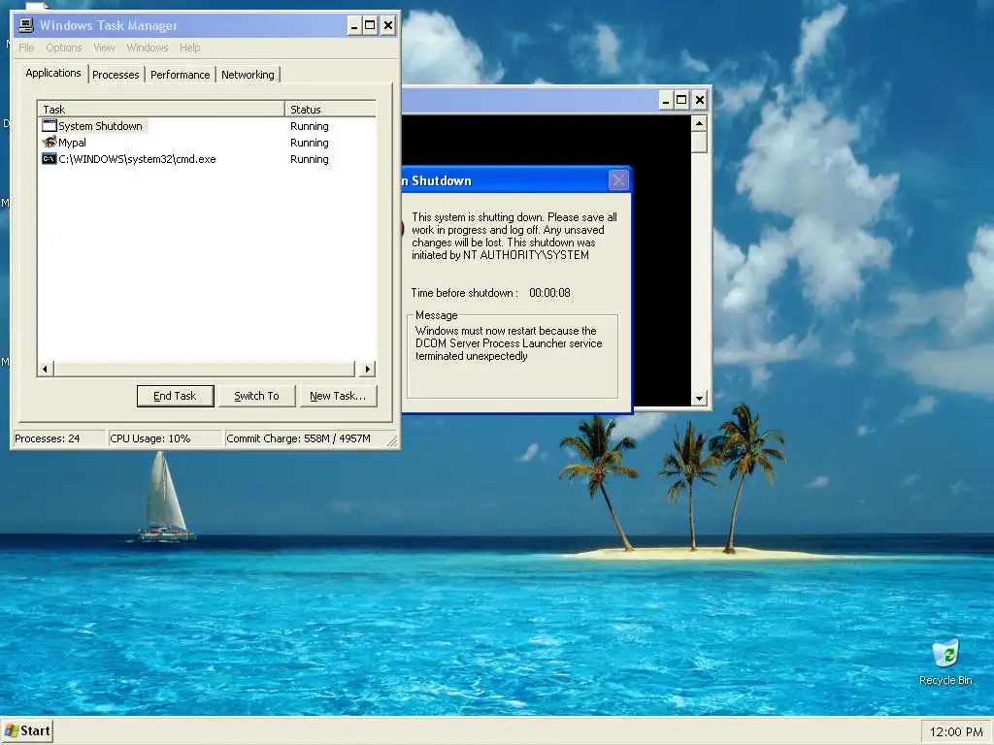Click the Commit Charge status entry
This screenshot has width=994, height=745.
304,438
